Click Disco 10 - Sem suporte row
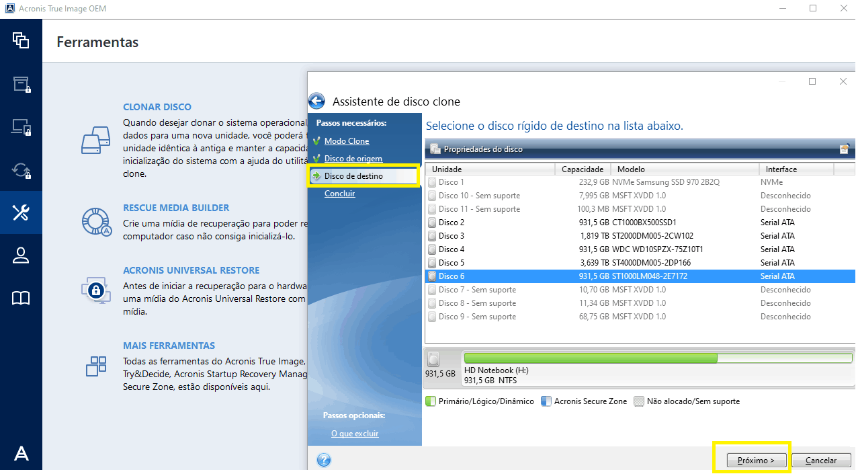 640,196
